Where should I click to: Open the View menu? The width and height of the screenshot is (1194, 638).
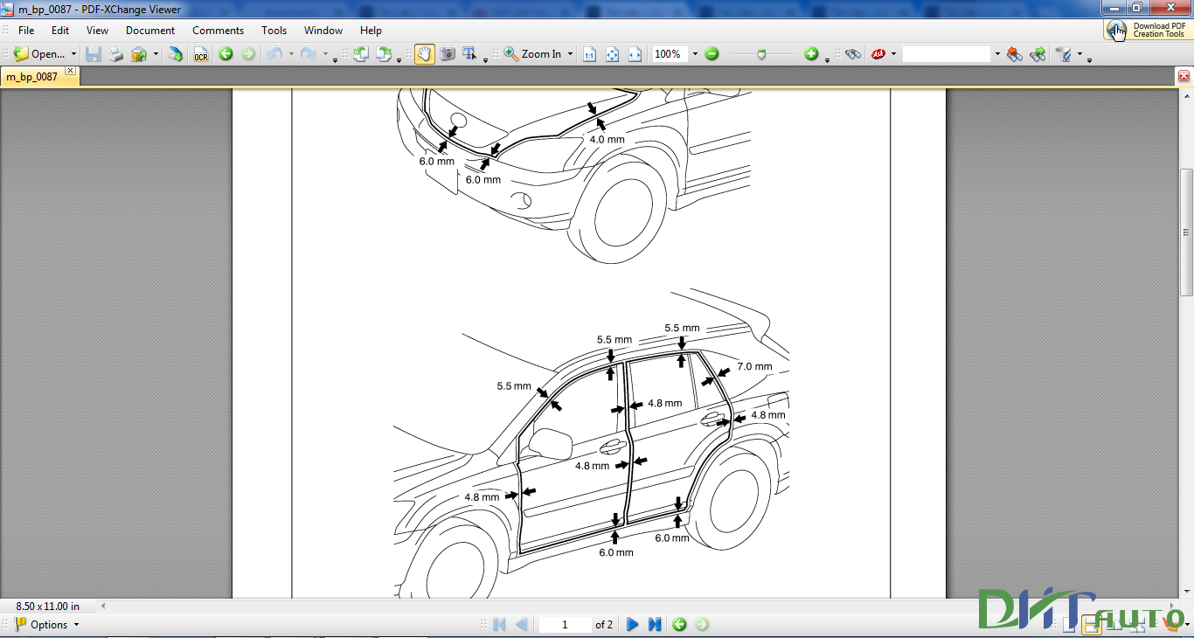pyautogui.click(x=97, y=31)
